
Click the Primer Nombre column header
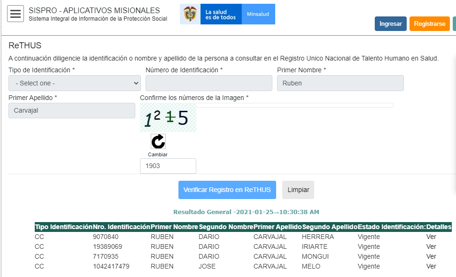coord(175,227)
